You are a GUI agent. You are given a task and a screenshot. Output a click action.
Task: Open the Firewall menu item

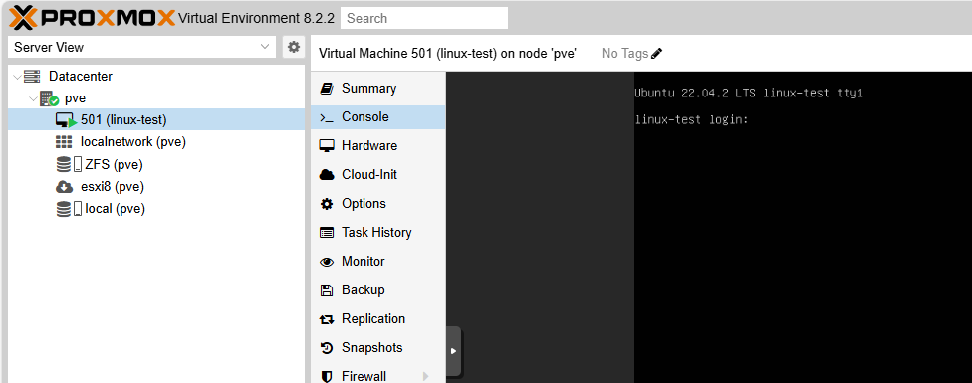(378, 375)
